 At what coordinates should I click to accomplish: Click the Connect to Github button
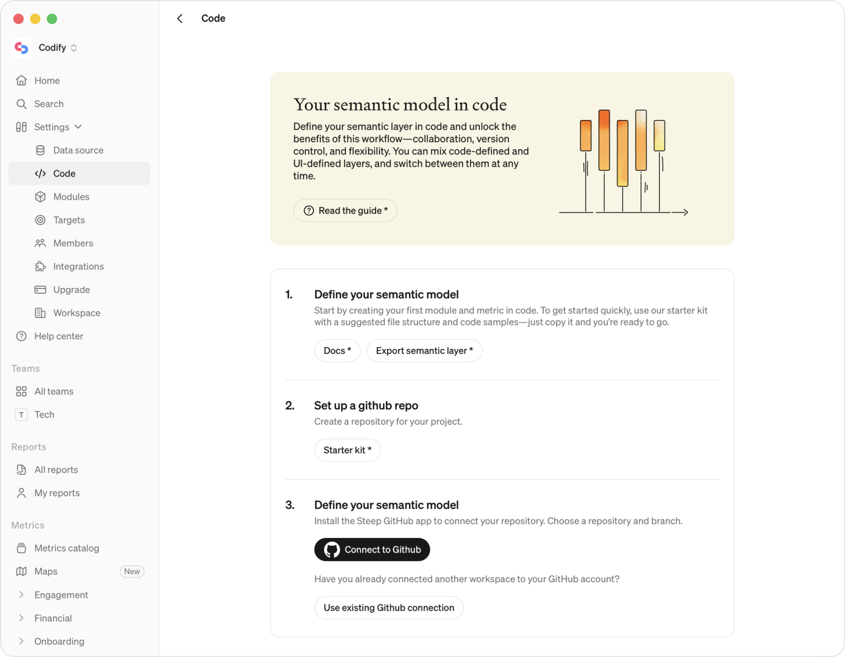pos(372,549)
